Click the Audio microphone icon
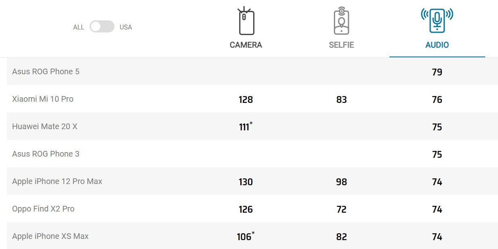Screen dimensions: 498x249 pos(437,20)
